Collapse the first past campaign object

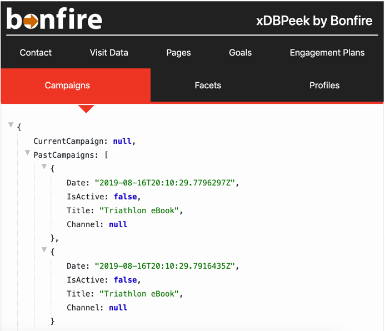coord(44,167)
